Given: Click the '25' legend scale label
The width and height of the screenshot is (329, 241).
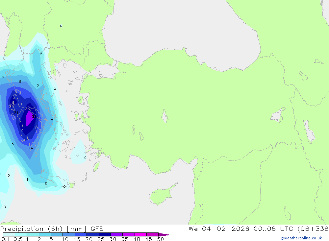Looking at the screenshot, I should [101, 239].
